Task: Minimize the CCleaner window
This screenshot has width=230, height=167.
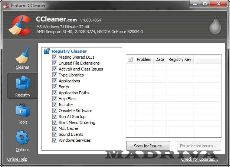Action: pos(195,4)
